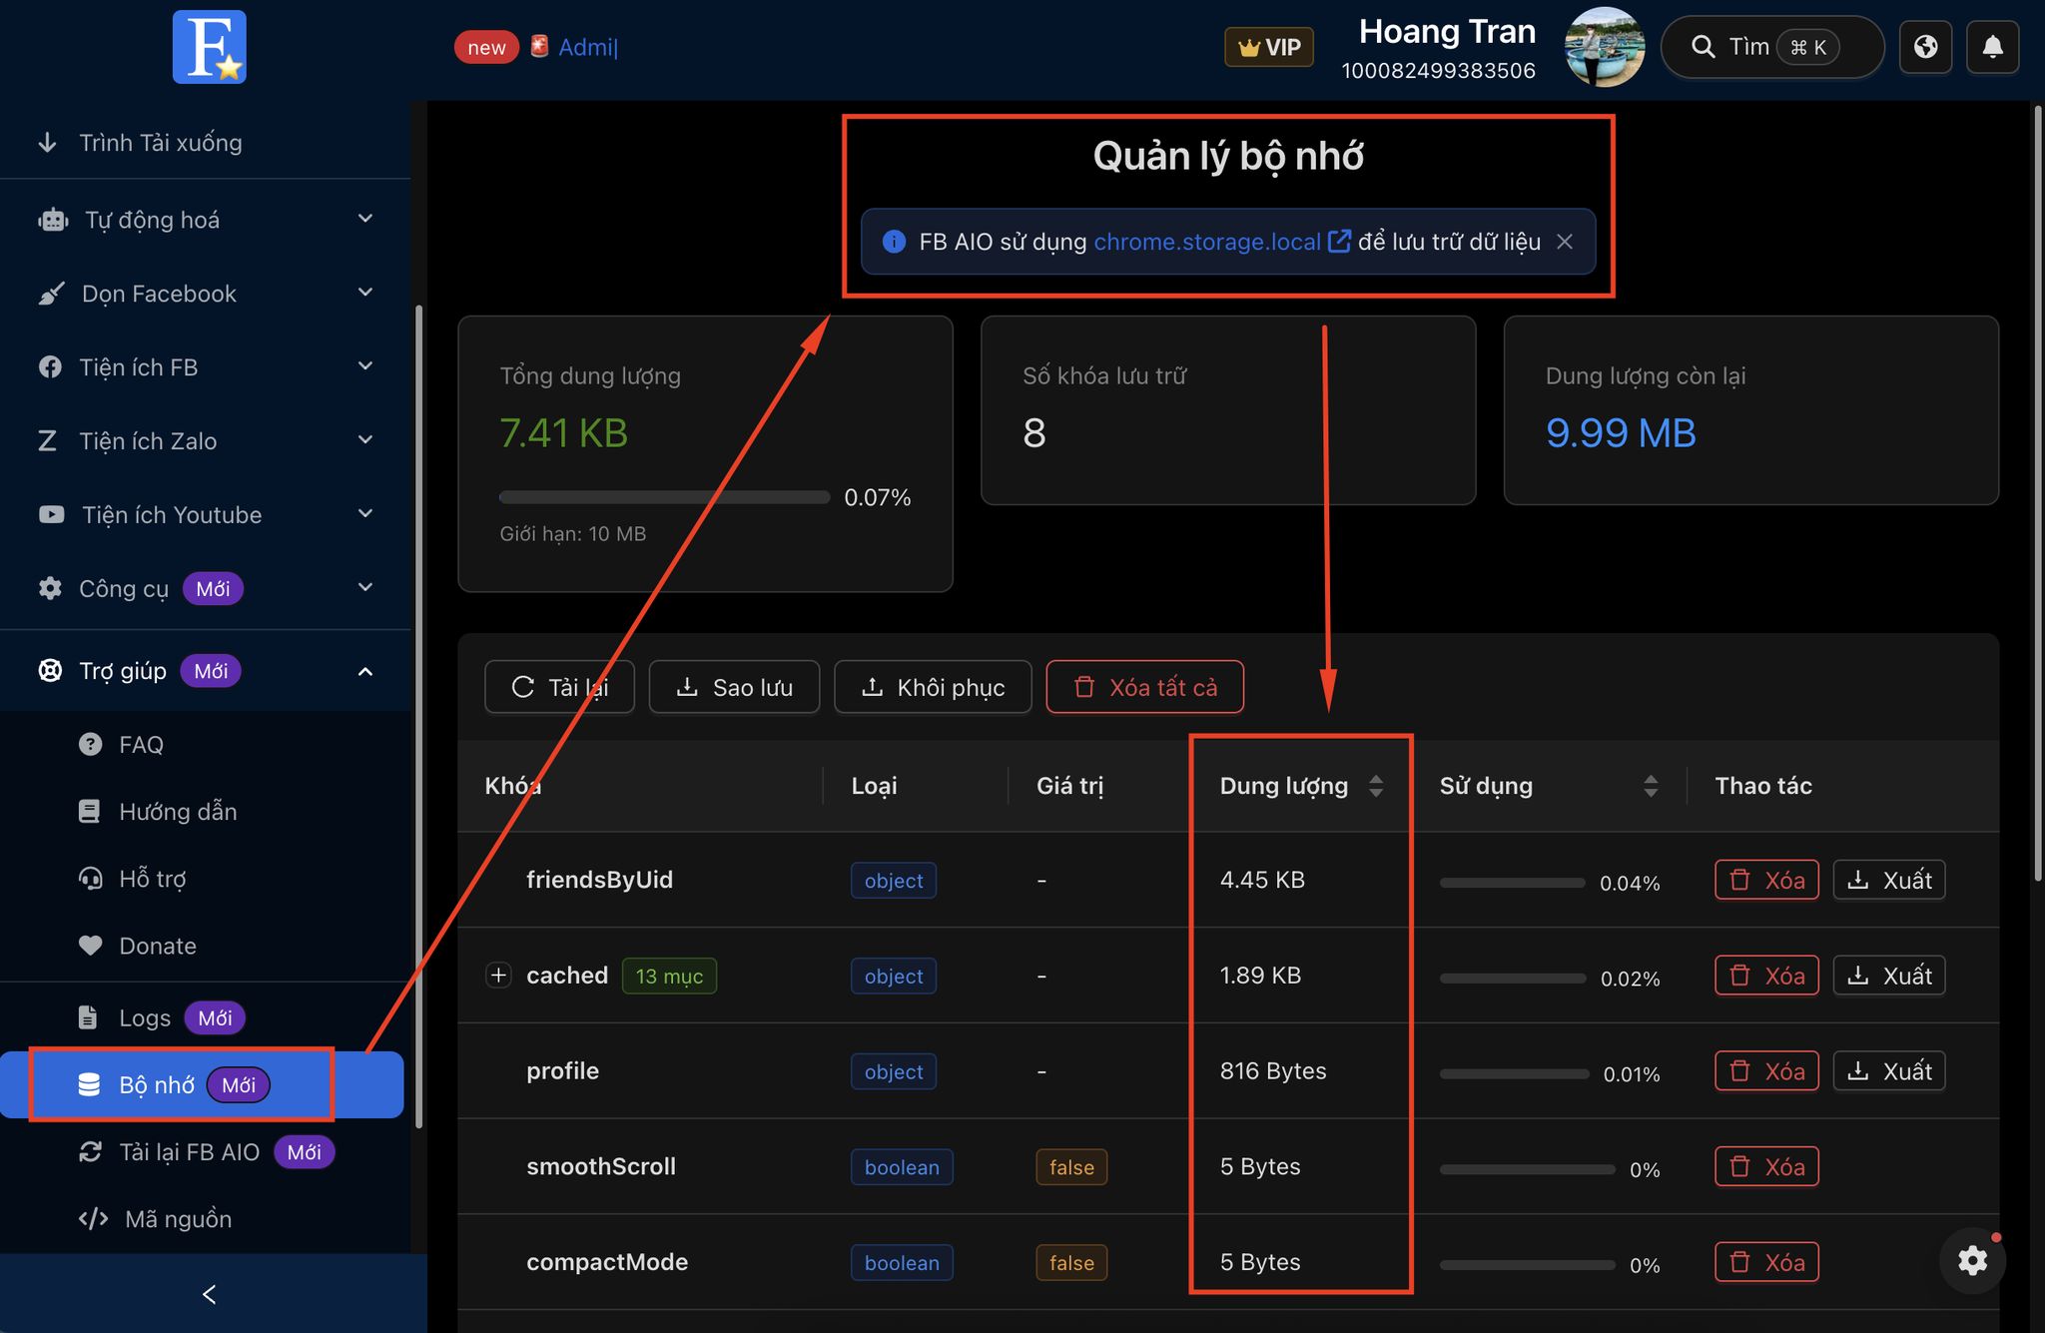Open Hỗ trợ support page
Image resolution: width=2045 pixels, height=1333 pixels.
point(205,879)
